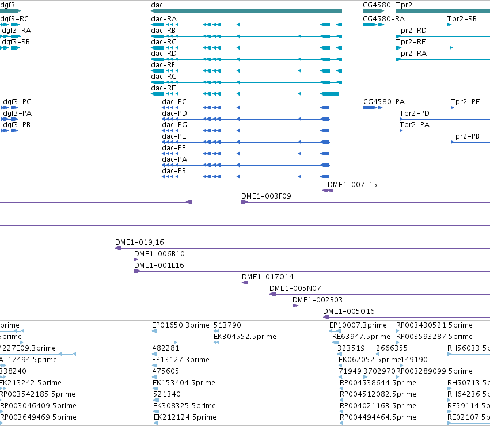This screenshot has height=426, width=490.
Task: Click the EP01650.3prime label
Action: [181, 325]
